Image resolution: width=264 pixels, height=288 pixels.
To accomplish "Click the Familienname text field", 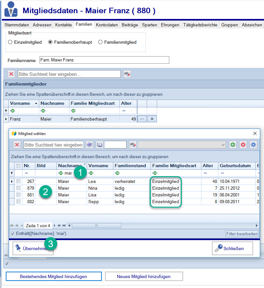I will click(104, 60).
